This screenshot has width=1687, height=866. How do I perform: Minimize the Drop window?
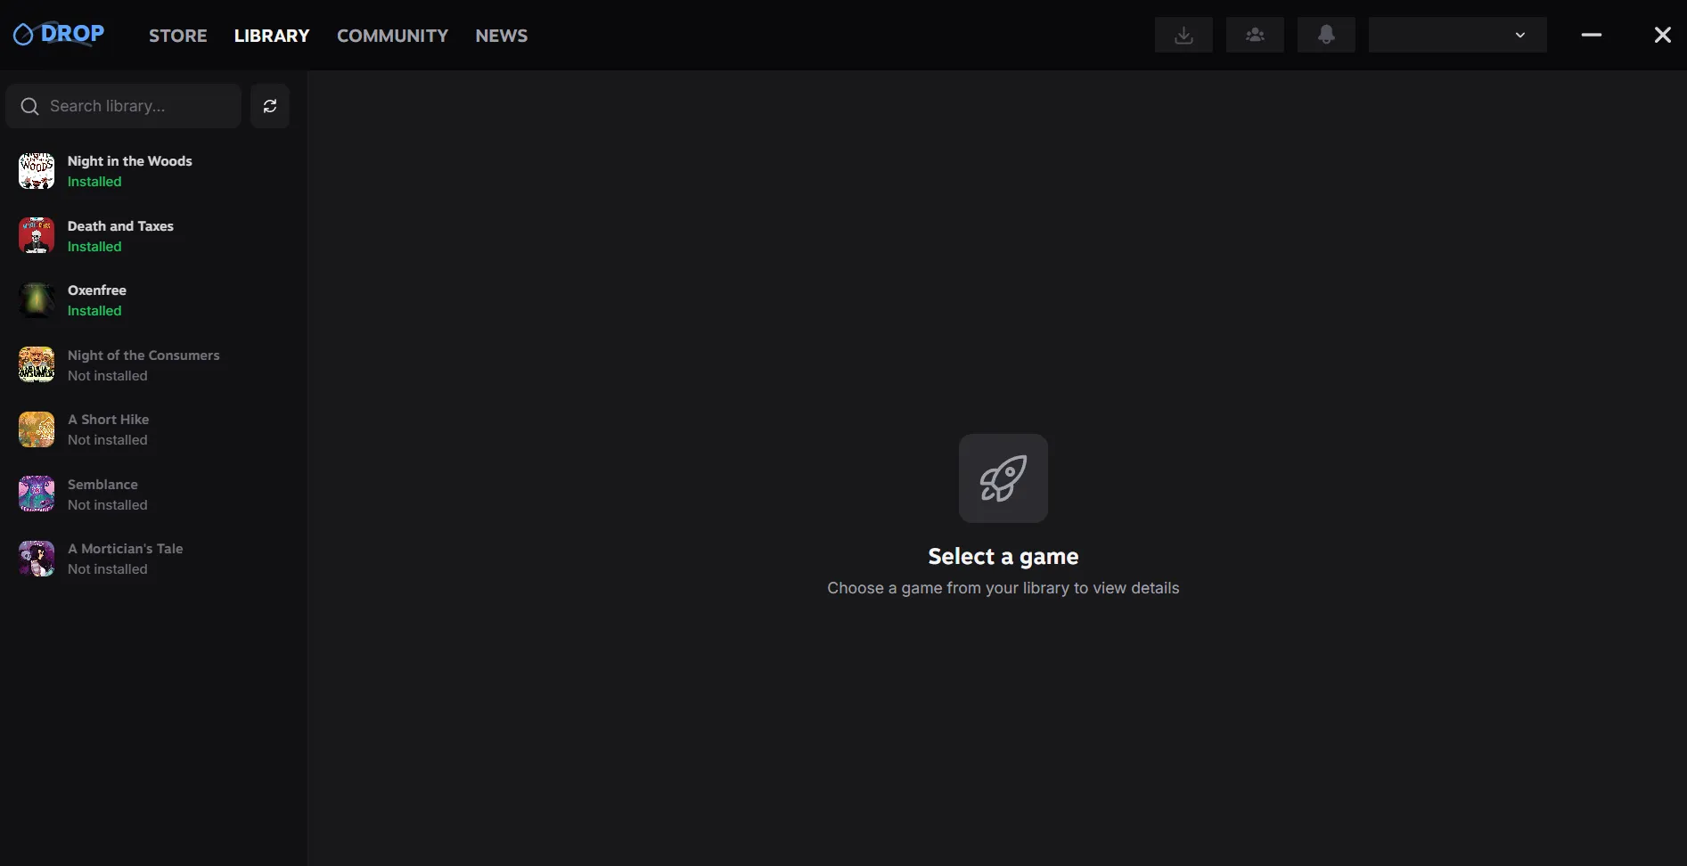coord(1591,35)
